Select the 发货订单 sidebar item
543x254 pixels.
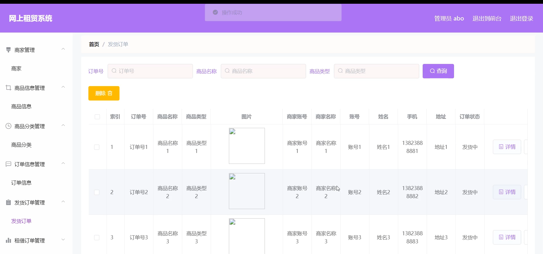[21, 221]
